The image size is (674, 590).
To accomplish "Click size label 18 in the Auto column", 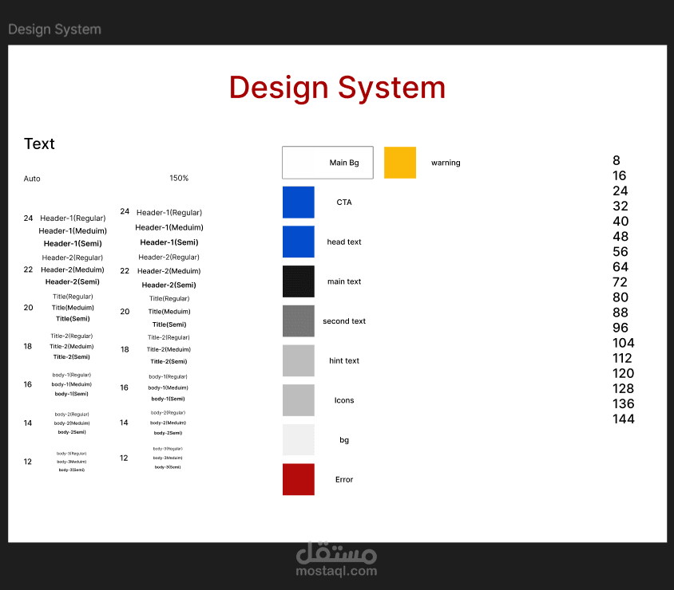I will 27,346.
